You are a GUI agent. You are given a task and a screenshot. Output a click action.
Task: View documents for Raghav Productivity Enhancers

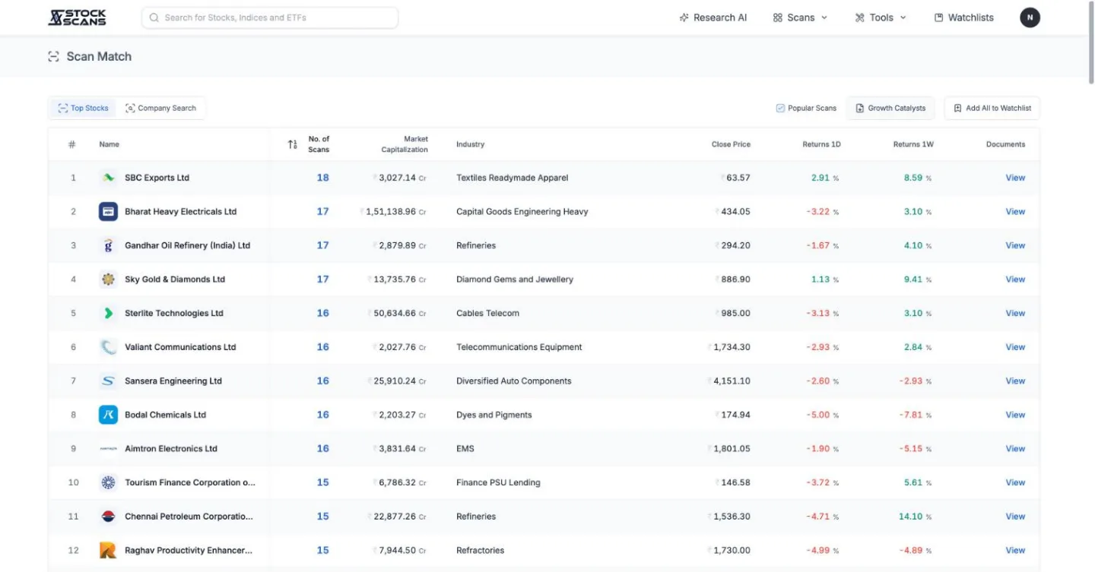[1015, 550]
